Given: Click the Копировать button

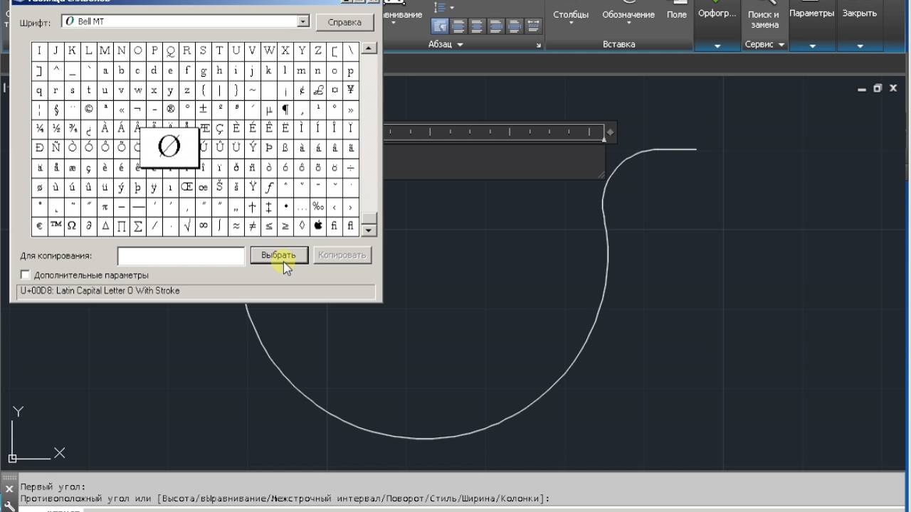Looking at the screenshot, I should (342, 255).
